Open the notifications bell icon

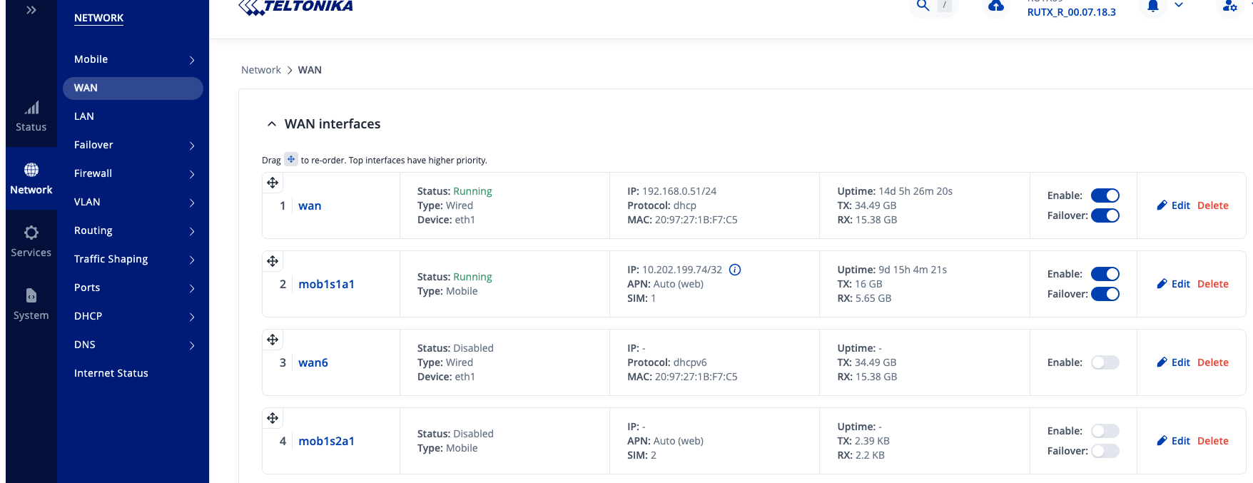pyautogui.click(x=1153, y=6)
